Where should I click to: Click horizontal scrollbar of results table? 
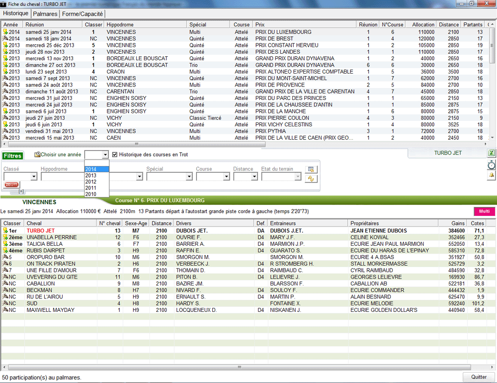[x=240, y=367]
